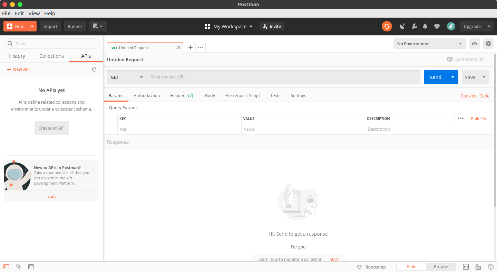Screen dimensions: 497x272
Task: Open the GET method dropdown
Action: click(127, 77)
